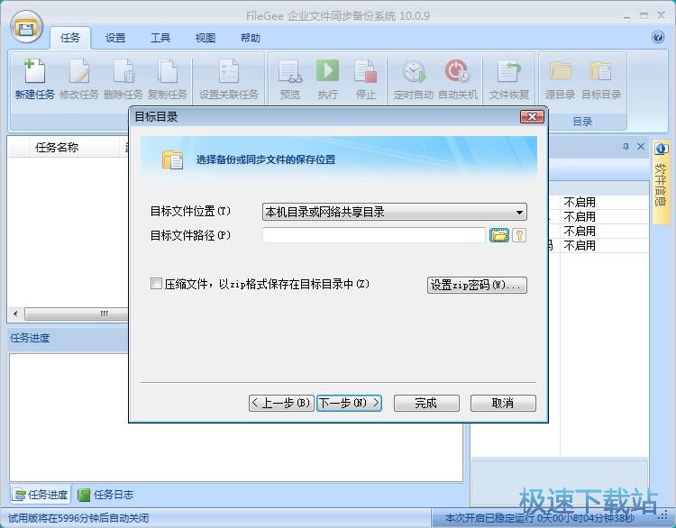Click the key icon beside target path

tap(519, 235)
